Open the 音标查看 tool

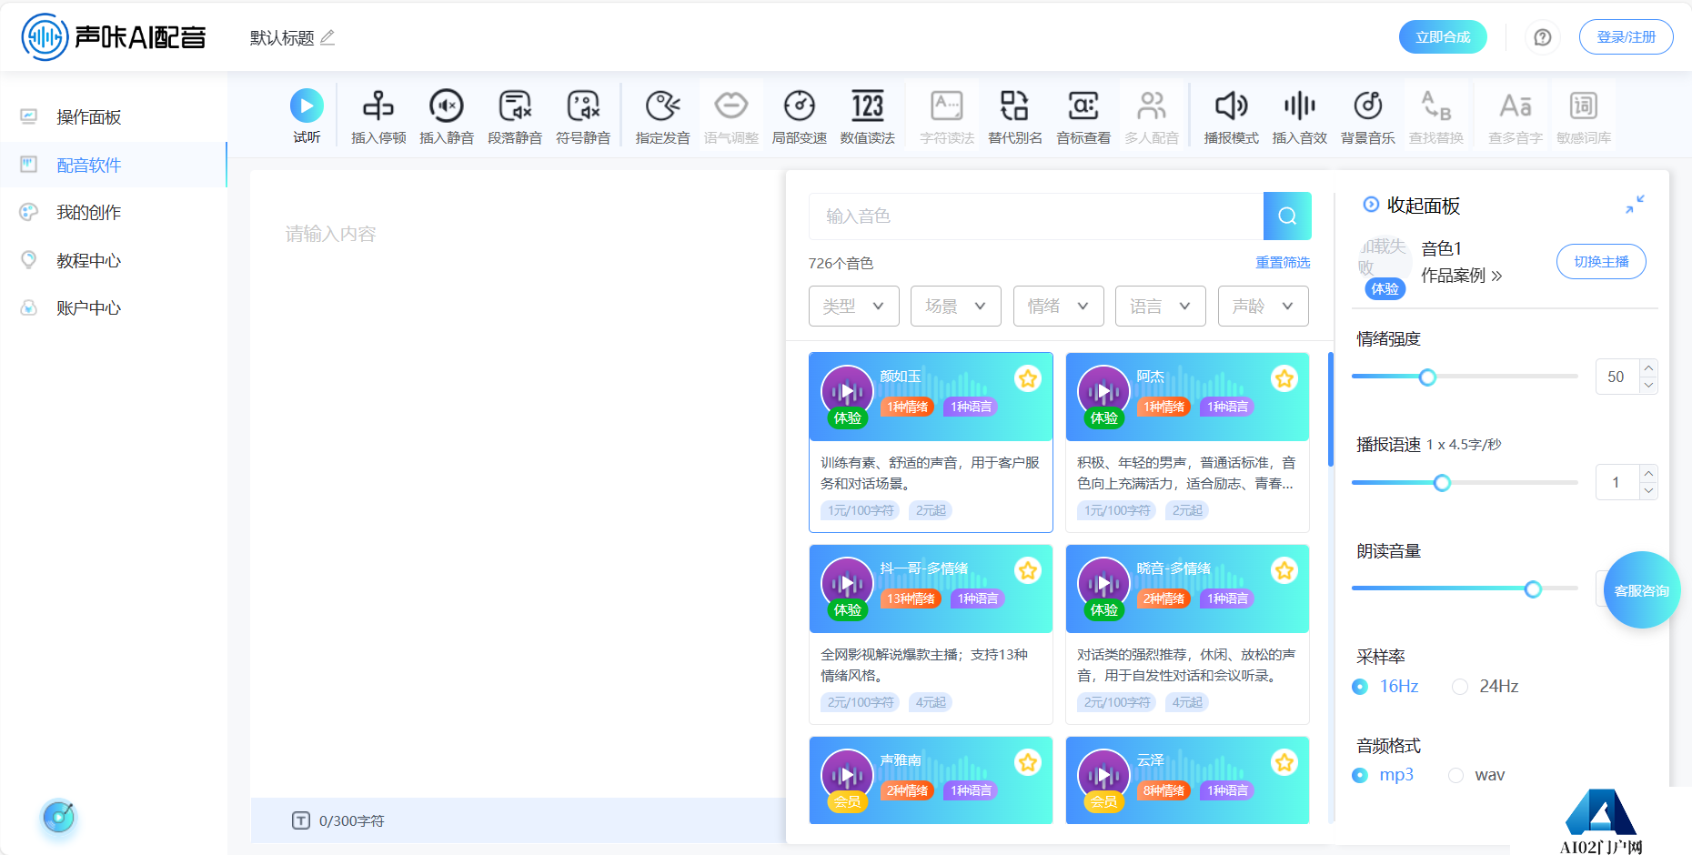point(1083,116)
